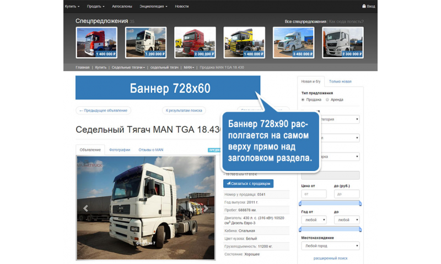Click left handle of the price range slider
The width and height of the screenshot is (441, 264).
[x=299, y=203]
